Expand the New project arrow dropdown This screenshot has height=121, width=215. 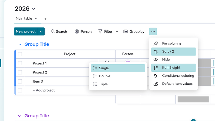(41, 32)
